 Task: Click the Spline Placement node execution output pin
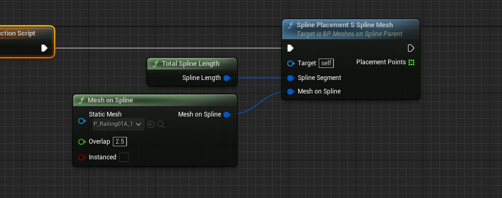click(x=411, y=48)
